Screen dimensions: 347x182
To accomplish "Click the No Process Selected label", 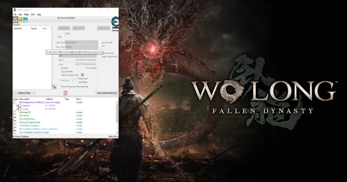I will [x=66, y=18].
